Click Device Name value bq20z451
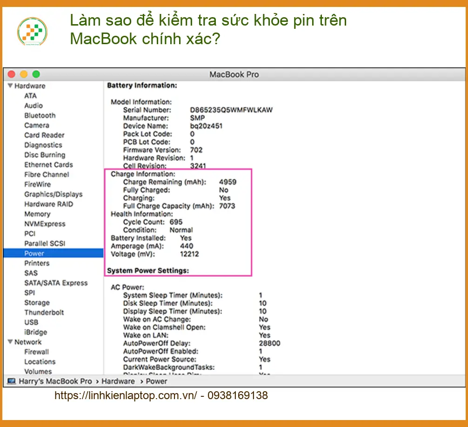The width and height of the screenshot is (468, 427). point(206,126)
